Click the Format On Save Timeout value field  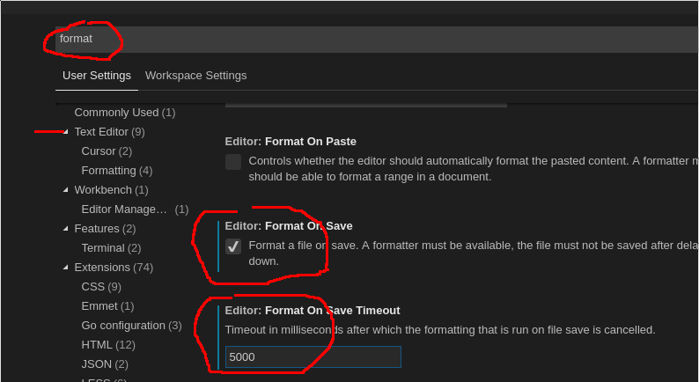[x=313, y=357]
